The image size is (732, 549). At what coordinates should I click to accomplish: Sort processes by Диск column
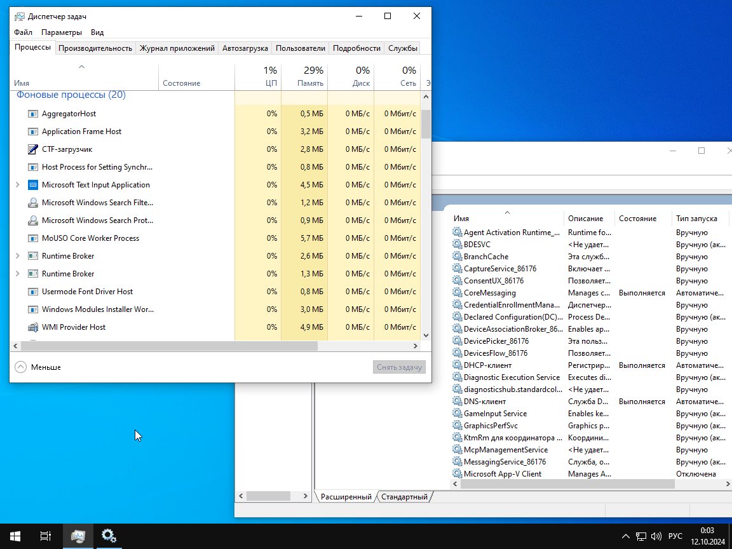[x=351, y=76]
